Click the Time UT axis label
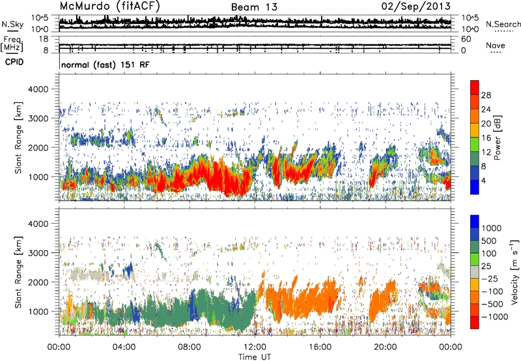521x361 pixels. [x=255, y=357]
